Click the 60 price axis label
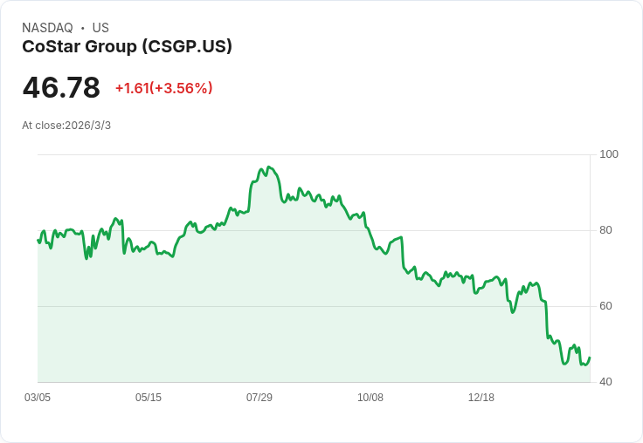 [605, 306]
